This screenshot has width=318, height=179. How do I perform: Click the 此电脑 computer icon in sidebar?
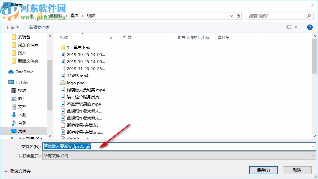coord(11,82)
